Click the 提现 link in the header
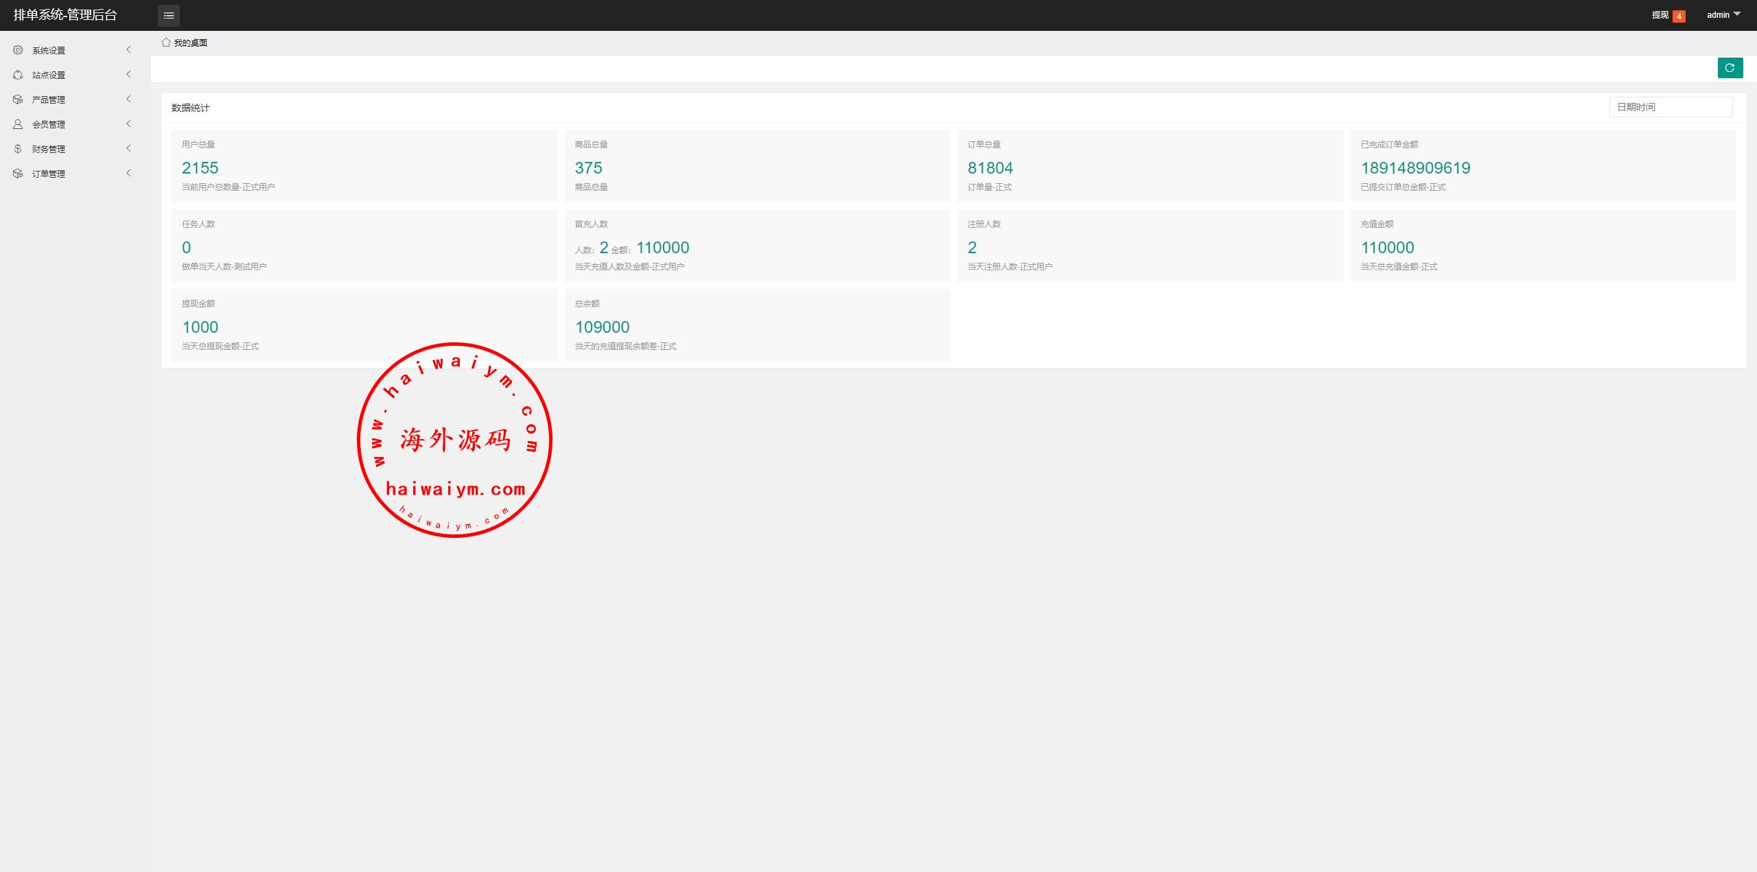 pos(1660,15)
